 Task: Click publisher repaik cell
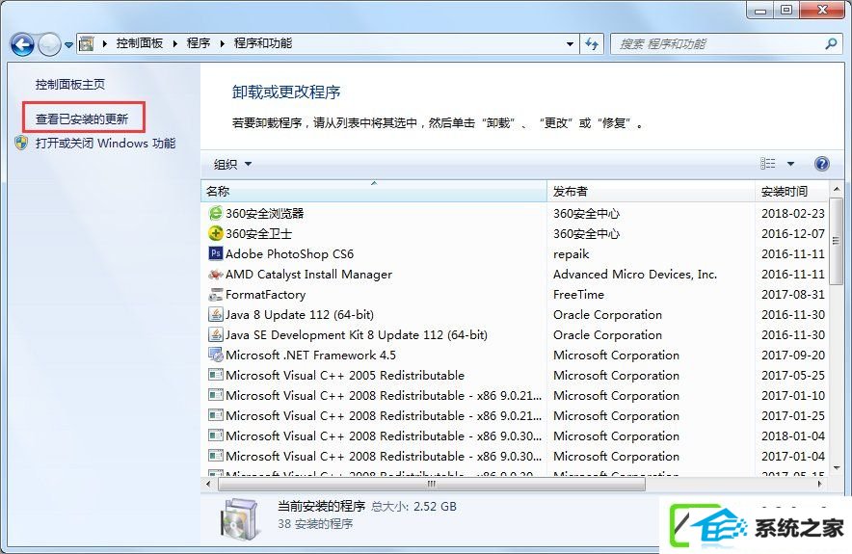point(572,254)
